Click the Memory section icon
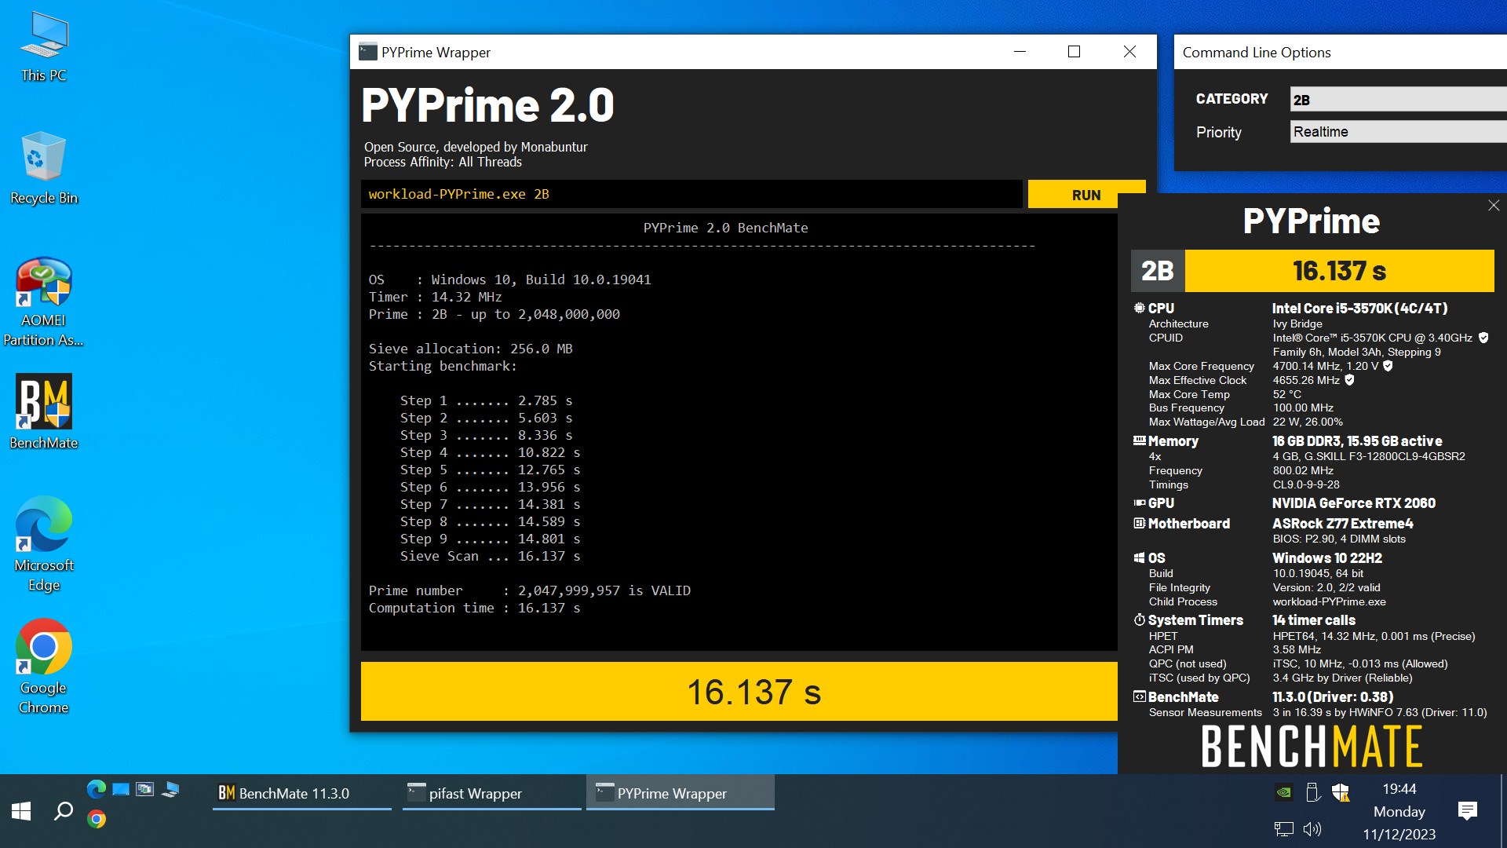 coord(1139,440)
